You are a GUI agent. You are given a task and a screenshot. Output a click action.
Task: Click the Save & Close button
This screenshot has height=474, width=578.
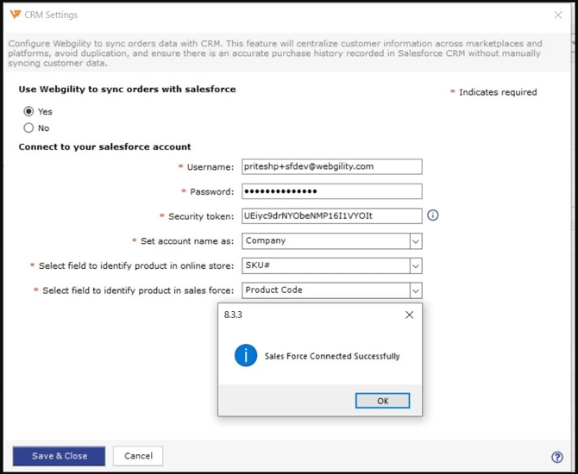pos(60,456)
